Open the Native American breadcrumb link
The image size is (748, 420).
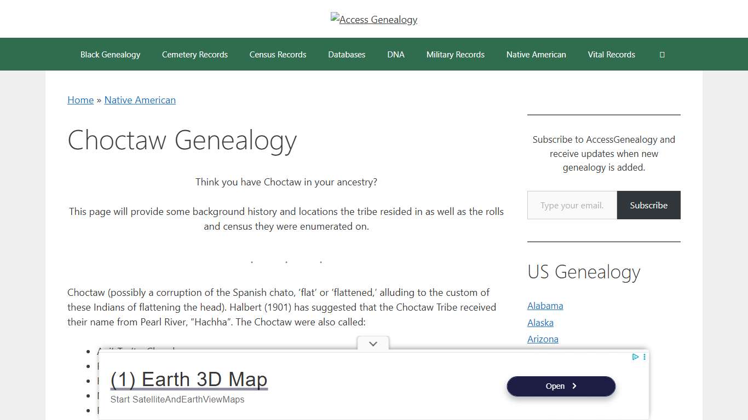(x=140, y=100)
